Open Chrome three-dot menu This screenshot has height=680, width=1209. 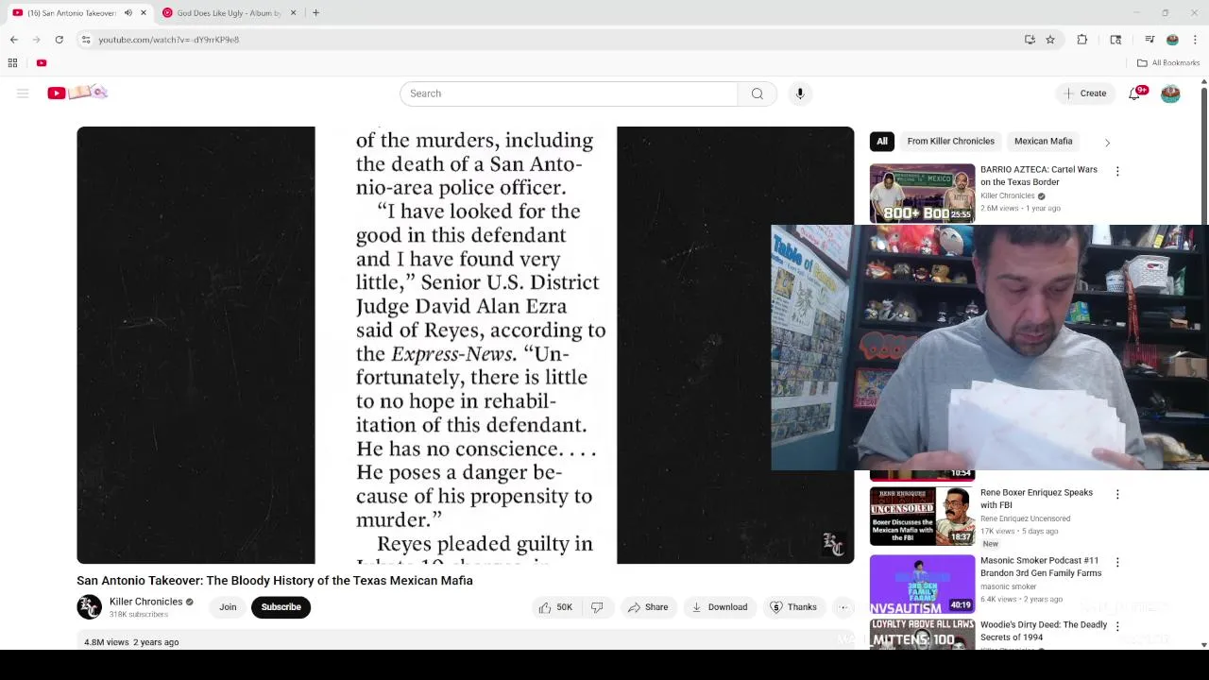click(x=1195, y=40)
